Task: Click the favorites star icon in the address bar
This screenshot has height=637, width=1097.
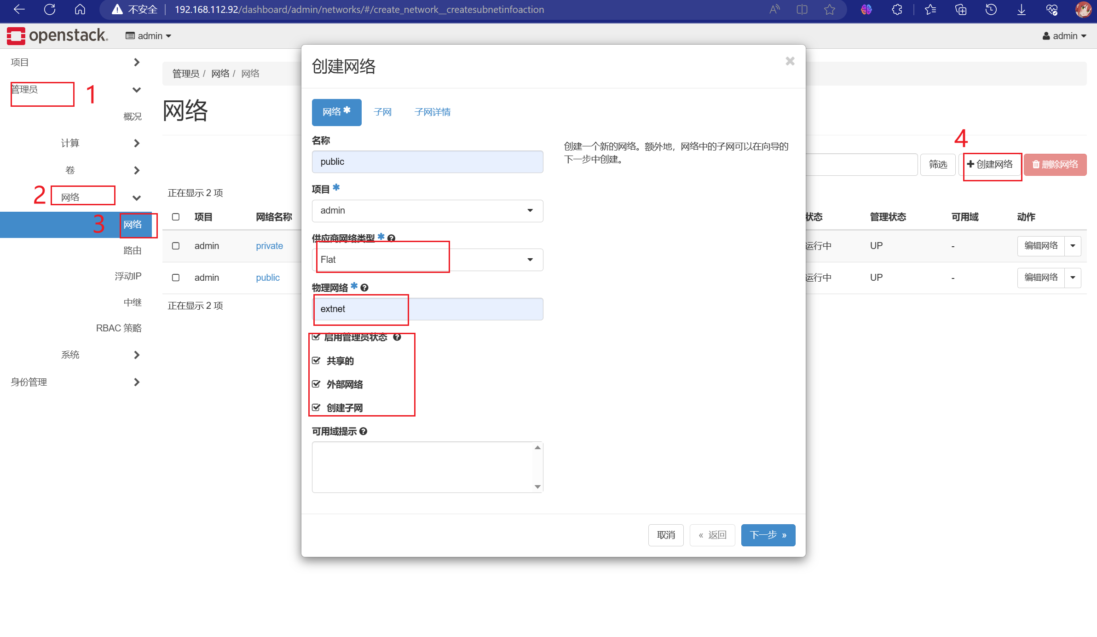Action: click(x=829, y=9)
